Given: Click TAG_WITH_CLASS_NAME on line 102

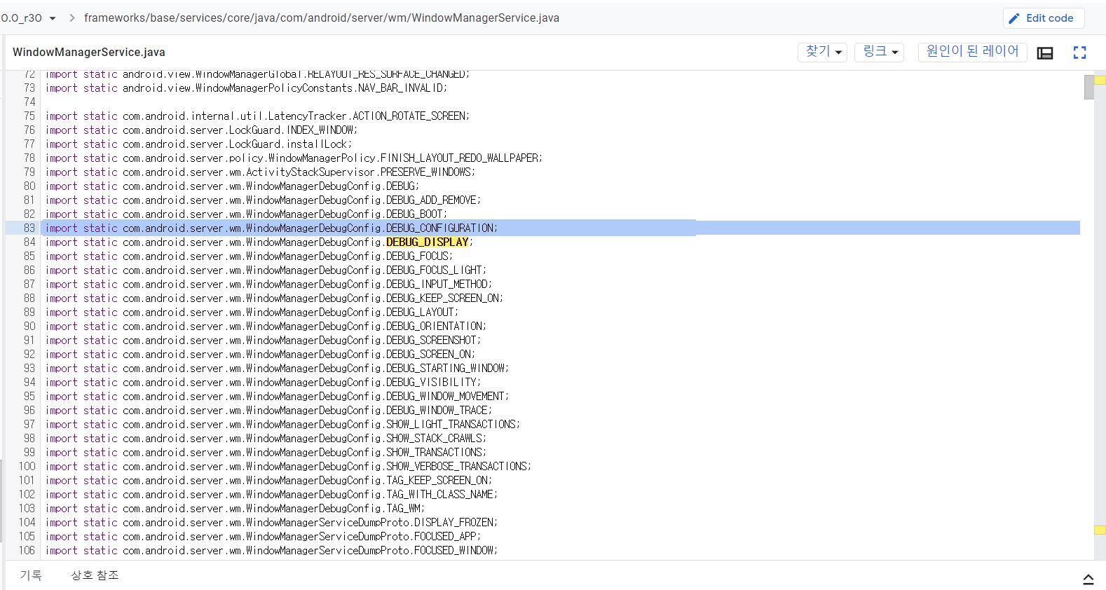Looking at the screenshot, I should pos(440,494).
